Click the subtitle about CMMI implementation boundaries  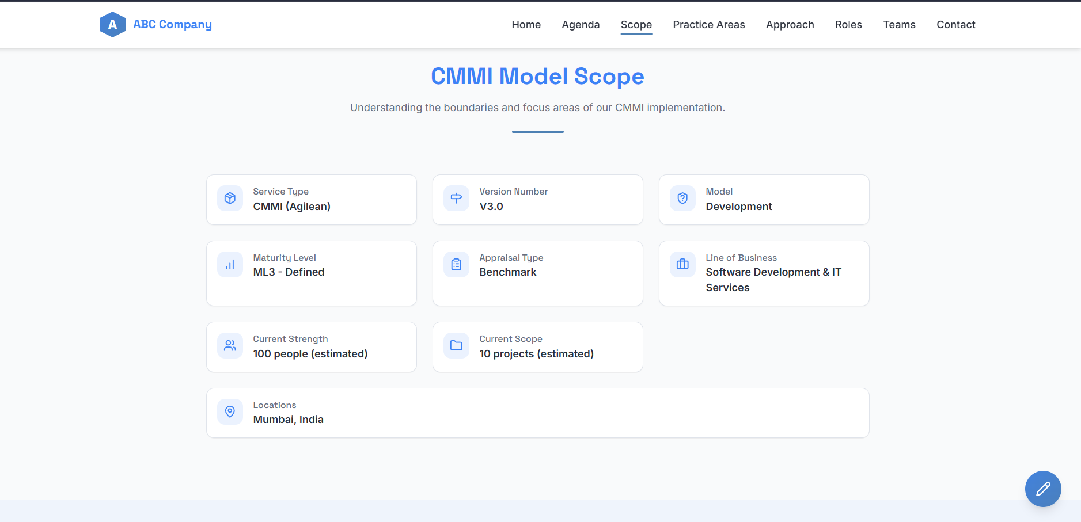537,108
